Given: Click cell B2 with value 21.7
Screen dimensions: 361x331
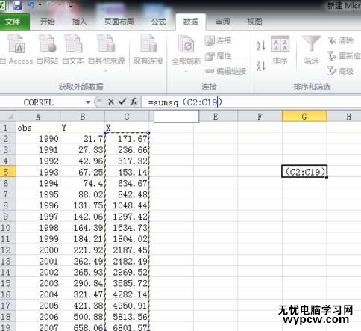Looking at the screenshot, I should (x=83, y=139).
